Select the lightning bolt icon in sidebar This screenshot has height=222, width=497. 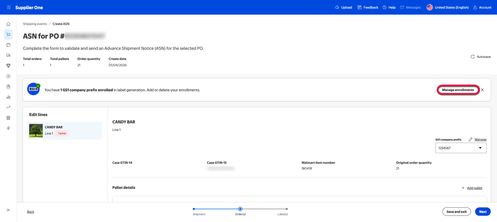(x=8, y=128)
